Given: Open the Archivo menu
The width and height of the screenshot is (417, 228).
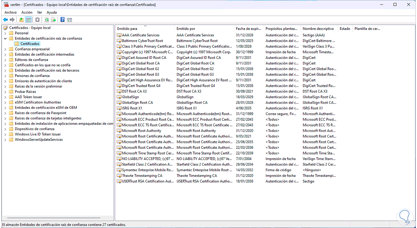Looking at the screenshot, I should (x=10, y=12).
